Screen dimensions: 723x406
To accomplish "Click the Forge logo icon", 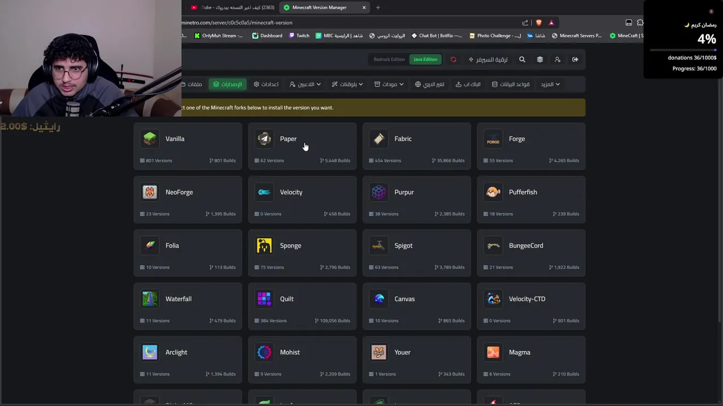I will coord(493,139).
